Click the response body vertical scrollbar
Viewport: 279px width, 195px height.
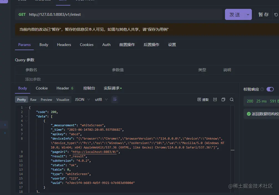(x=232, y=149)
